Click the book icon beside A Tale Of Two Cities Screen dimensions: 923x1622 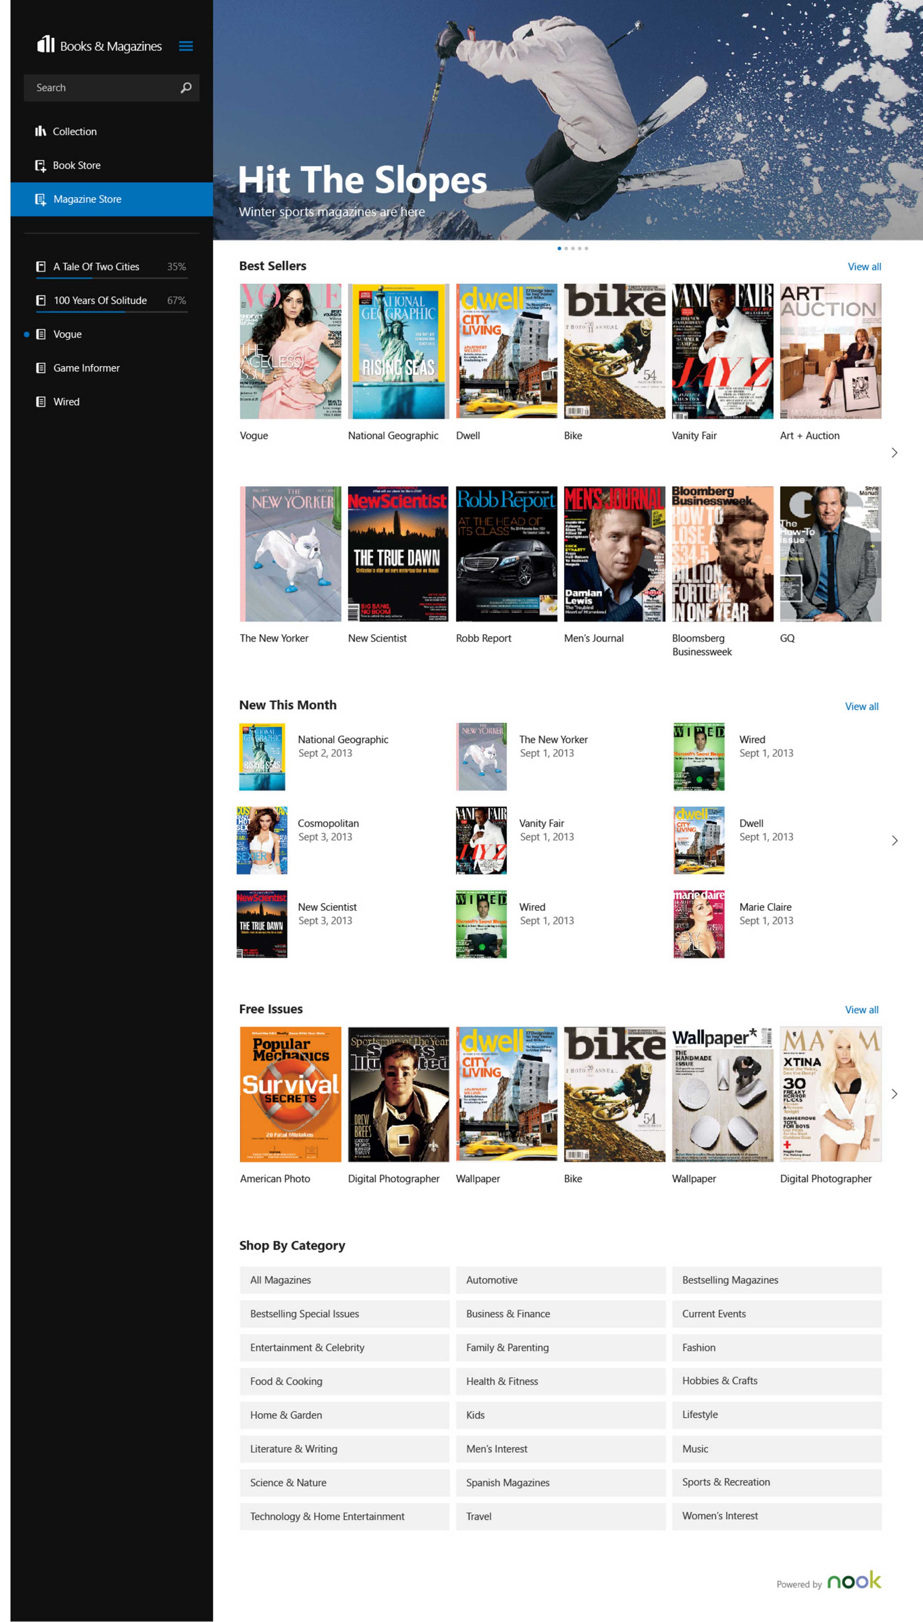(x=41, y=267)
